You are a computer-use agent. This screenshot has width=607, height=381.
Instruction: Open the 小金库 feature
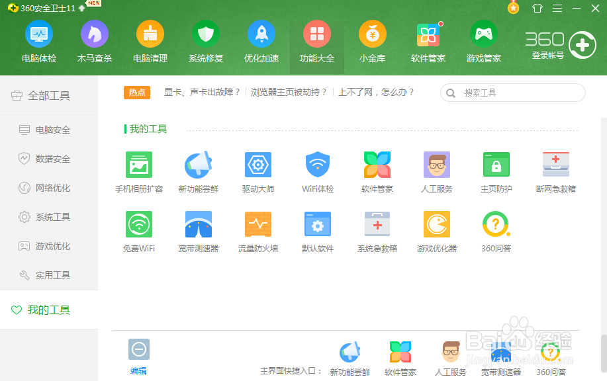[372, 41]
